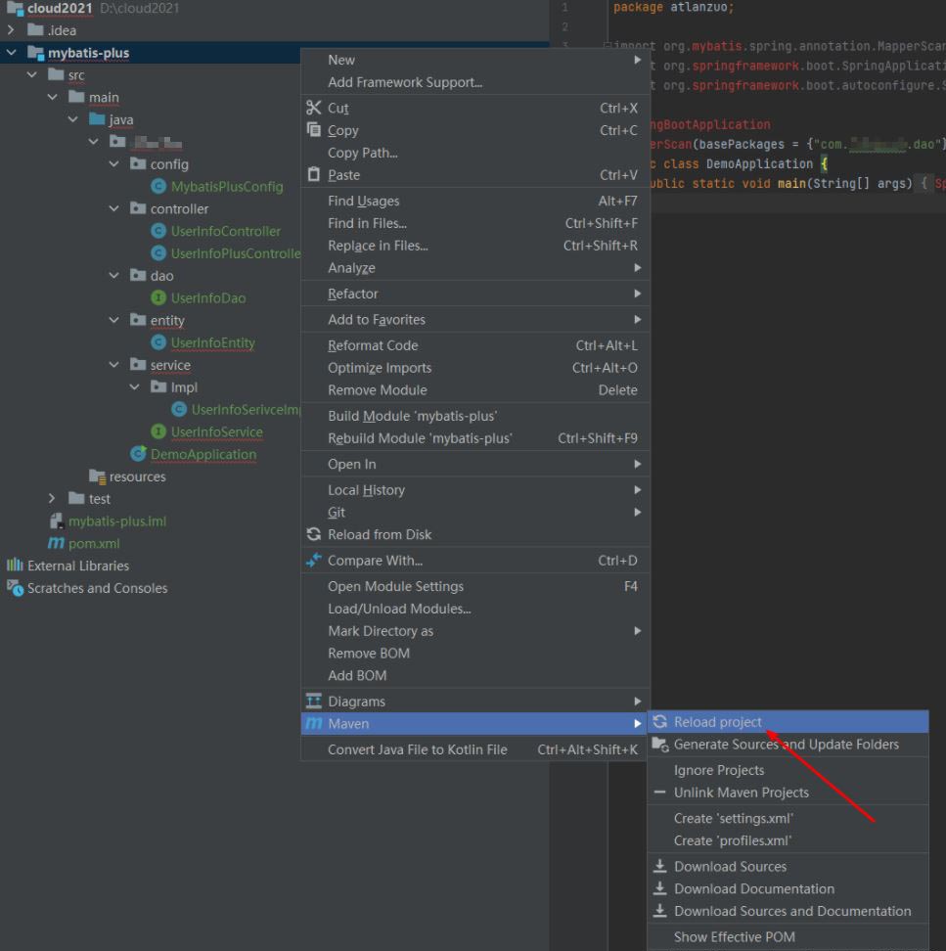Select Reload project from Maven submenu
The height and width of the screenshot is (951, 946).
pyautogui.click(x=717, y=722)
